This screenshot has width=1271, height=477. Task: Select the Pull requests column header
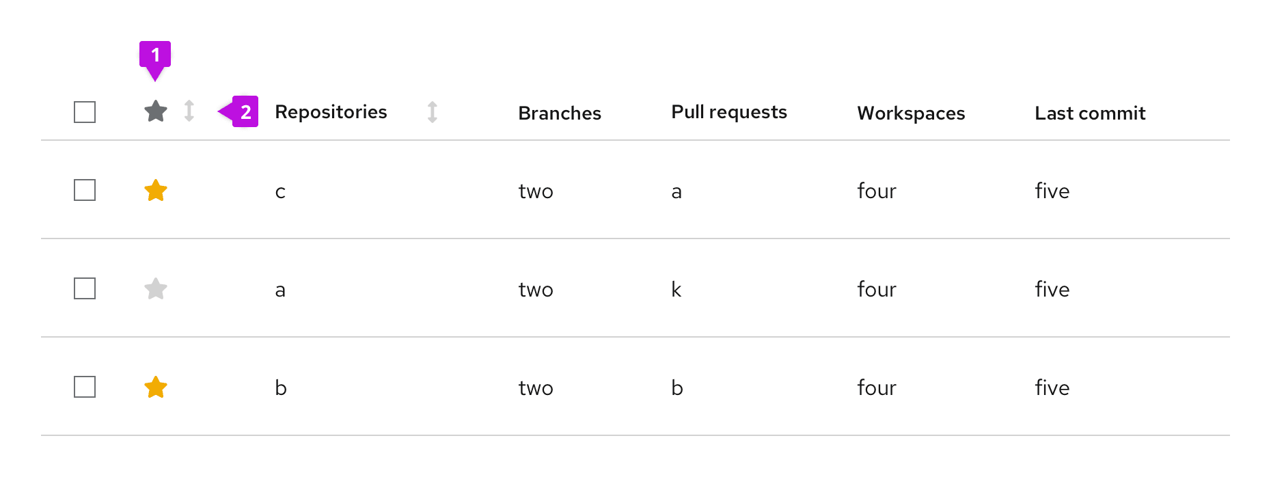[x=729, y=112]
